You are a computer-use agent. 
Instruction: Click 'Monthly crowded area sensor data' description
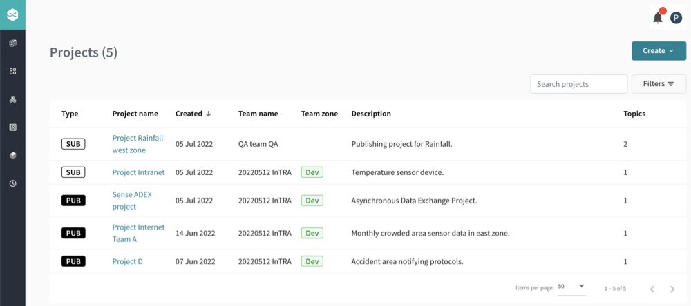coord(430,233)
